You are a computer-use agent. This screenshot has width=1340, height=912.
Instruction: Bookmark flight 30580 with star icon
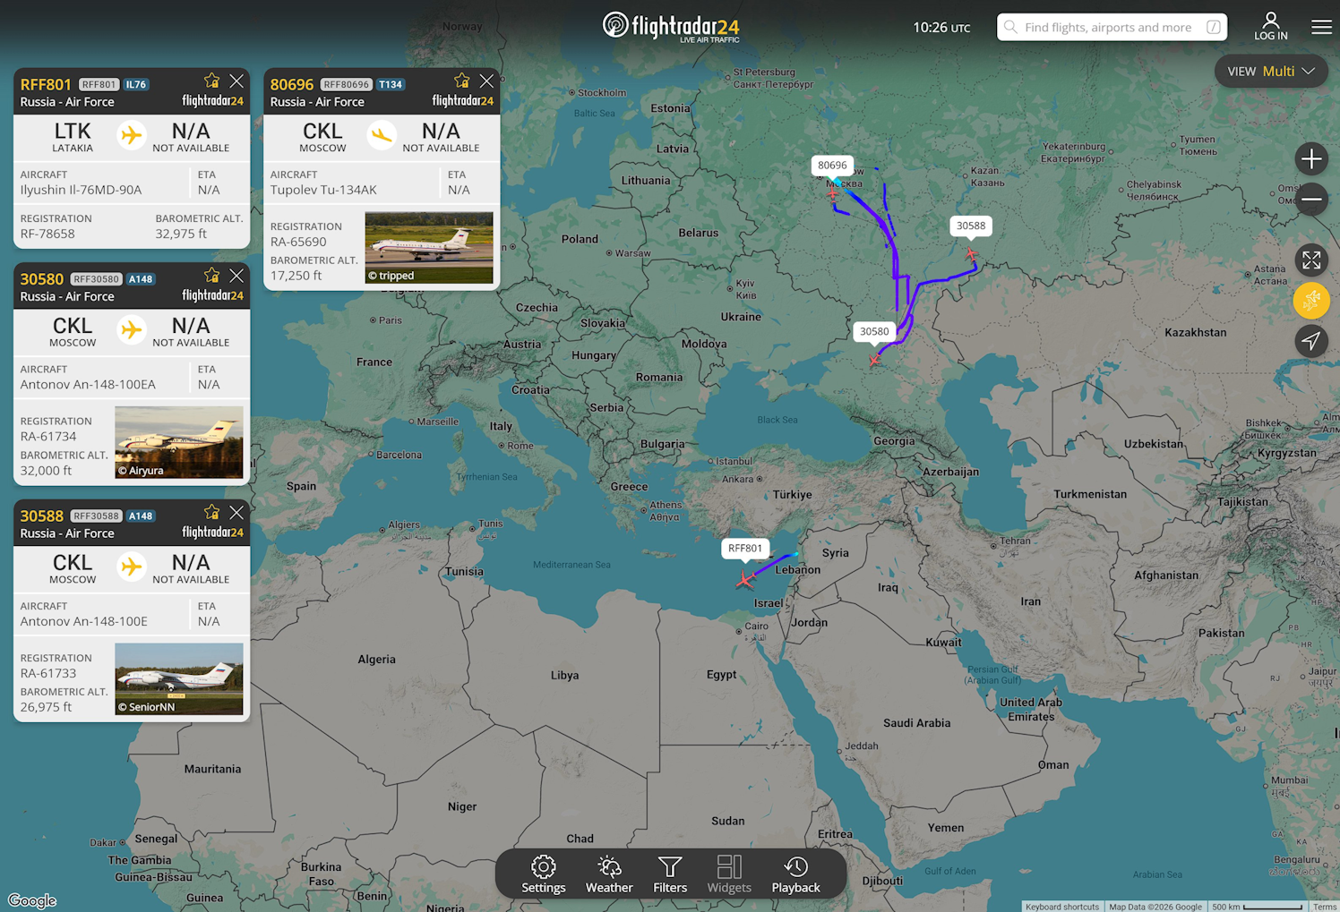pyautogui.click(x=211, y=275)
